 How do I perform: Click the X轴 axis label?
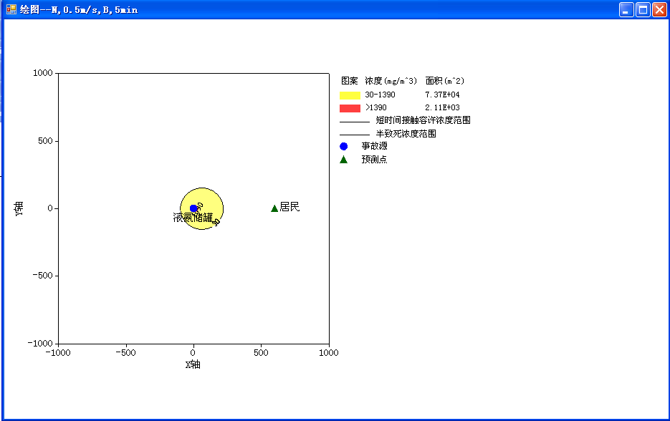193,364
